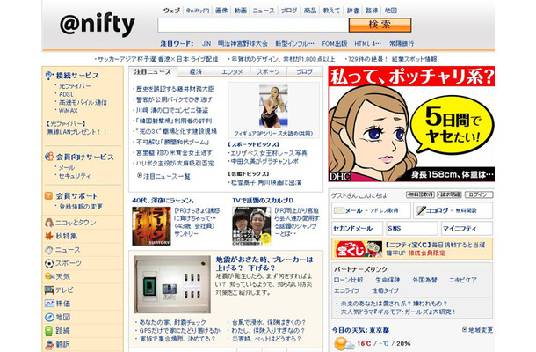Click the 無料ID取得 button
The height and width of the screenshot is (352, 536).
pos(420,194)
